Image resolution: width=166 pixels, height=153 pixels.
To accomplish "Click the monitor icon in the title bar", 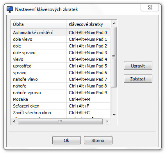I will click(x=10, y=9).
